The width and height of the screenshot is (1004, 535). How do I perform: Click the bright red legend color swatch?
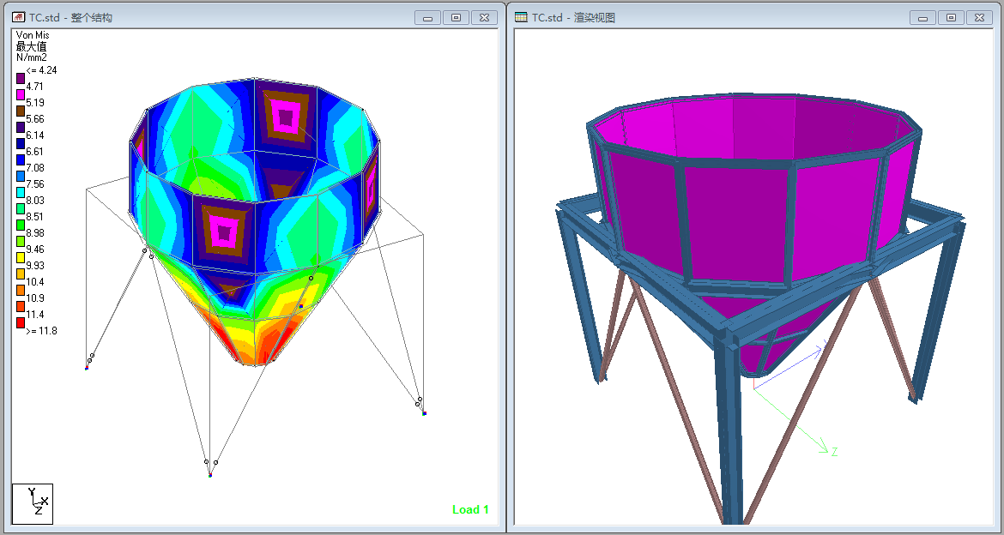click(21, 322)
